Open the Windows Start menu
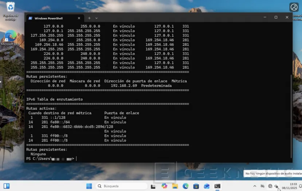This screenshot has height=191, width=302. pyautogui.click(x=89, y=186)
